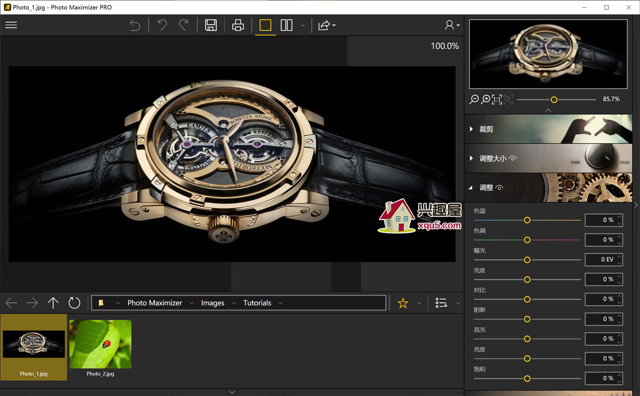Open the share/export menu
The width and height of the screenshot is (640, 396).
click(327, 25)
